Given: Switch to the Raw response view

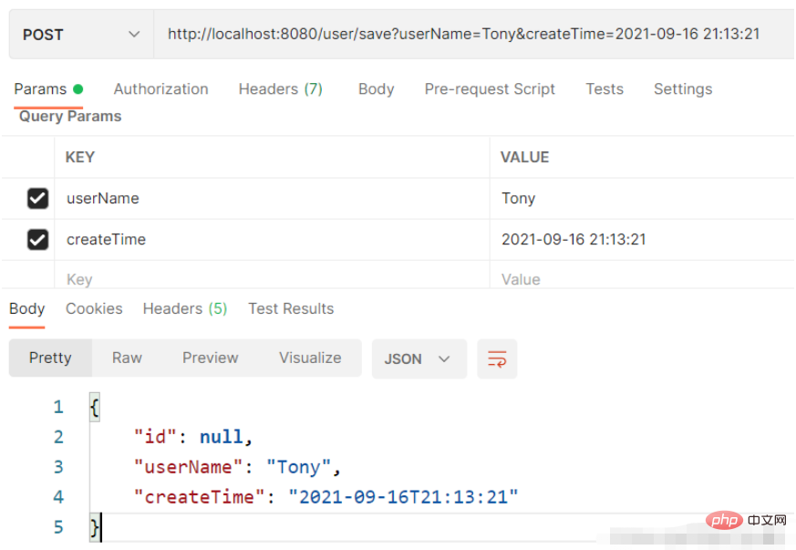Looking at the screenshot, I should click(127, 358).
